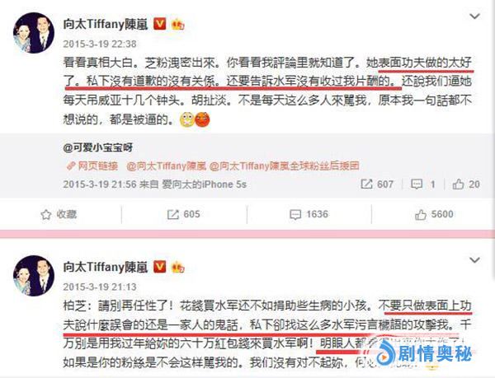Open the 网页链接 web link
This screenshot has height=378, width=495.
pos(92,166)
